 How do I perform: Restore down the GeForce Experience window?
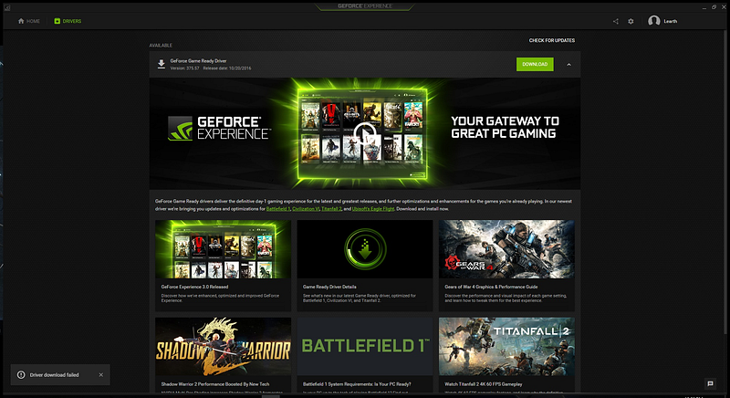point(714,7)
